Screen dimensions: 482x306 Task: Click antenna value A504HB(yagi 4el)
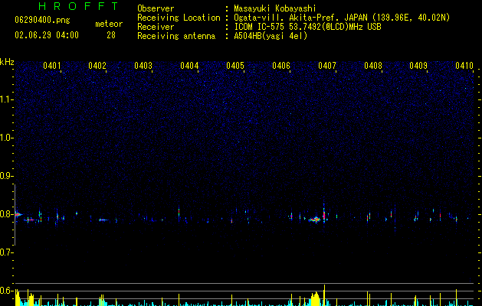pos(271,36)
